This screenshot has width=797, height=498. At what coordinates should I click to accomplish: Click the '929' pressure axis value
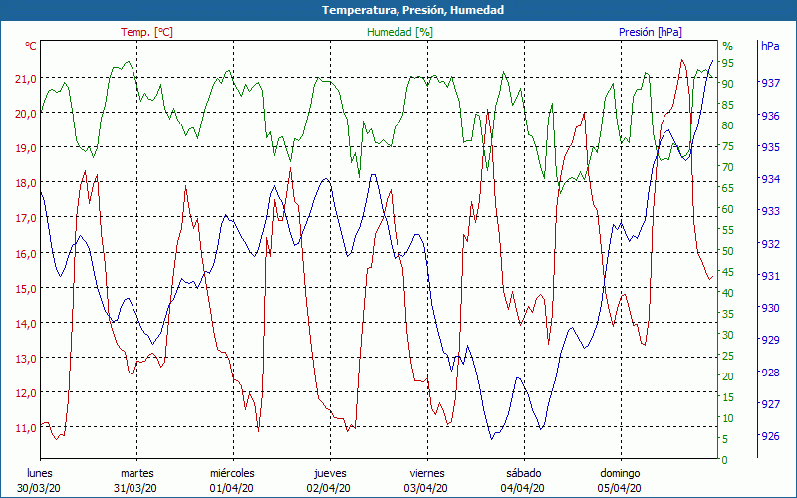[x=770, y=340]
